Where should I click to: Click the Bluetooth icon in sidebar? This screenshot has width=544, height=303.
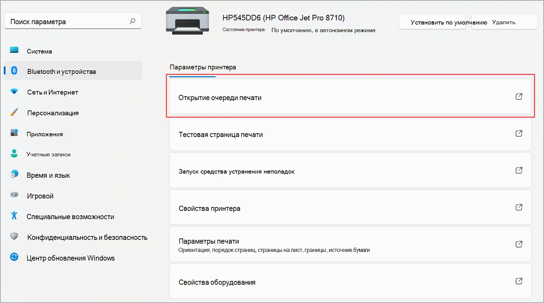click(x=14, y=70)
